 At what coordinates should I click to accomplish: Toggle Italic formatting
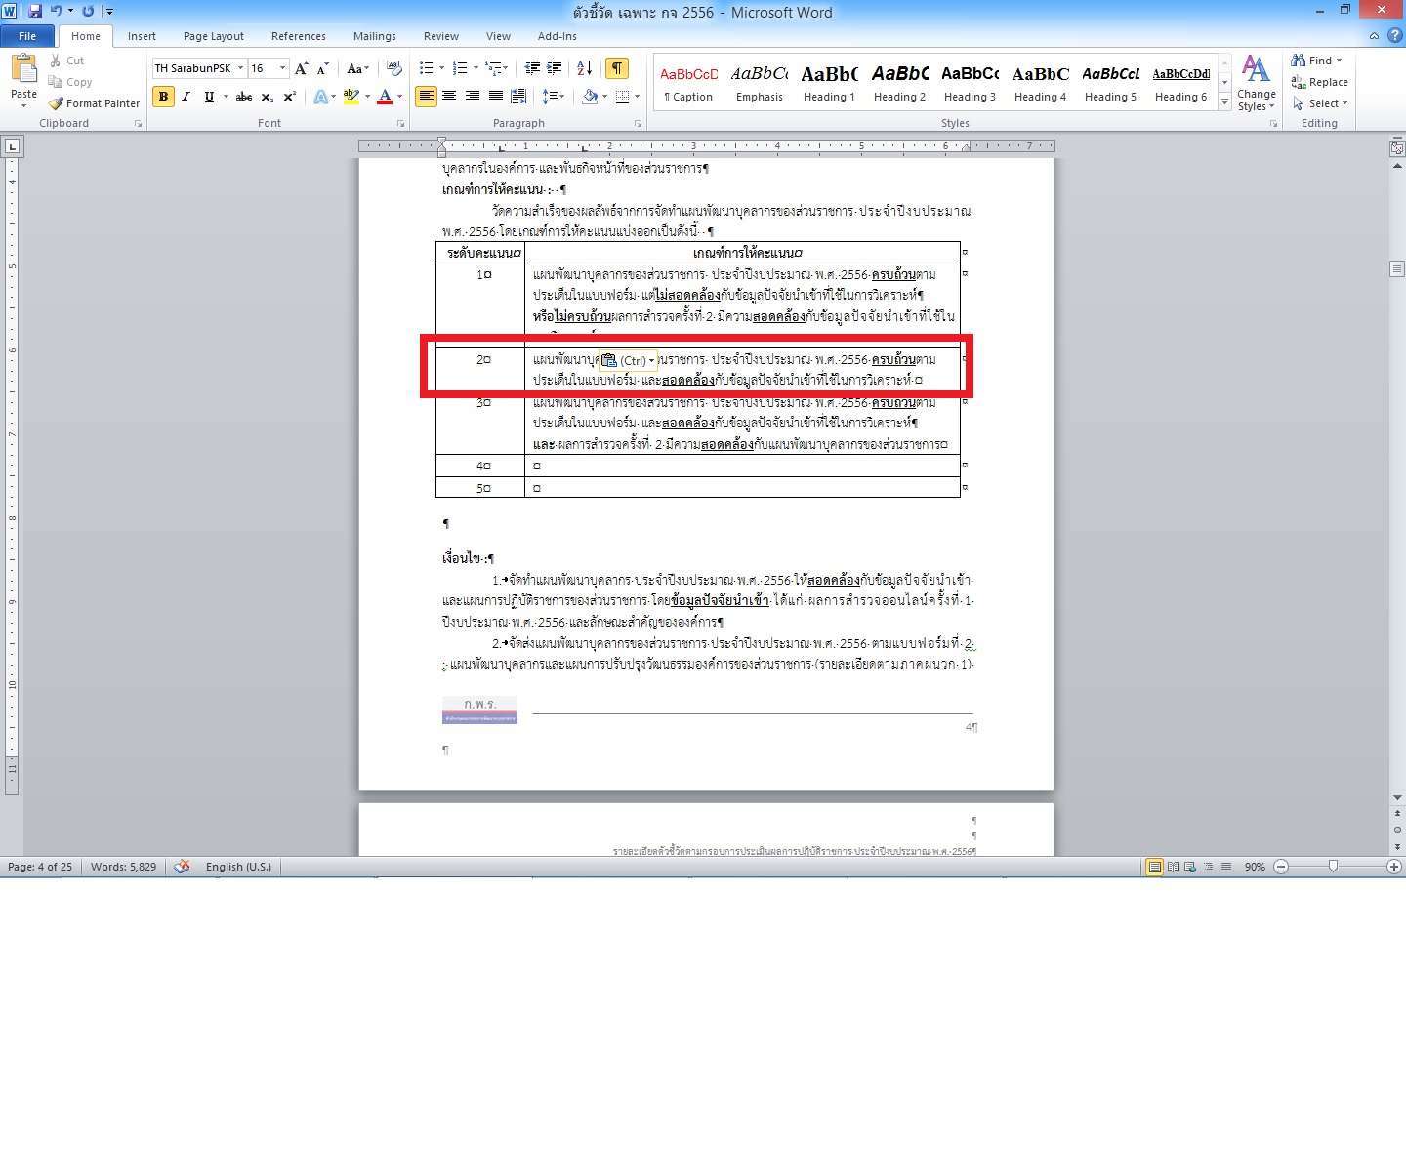186,97
